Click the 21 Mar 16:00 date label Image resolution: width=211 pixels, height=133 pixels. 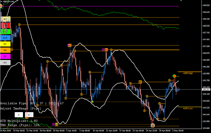click(32, 131)
